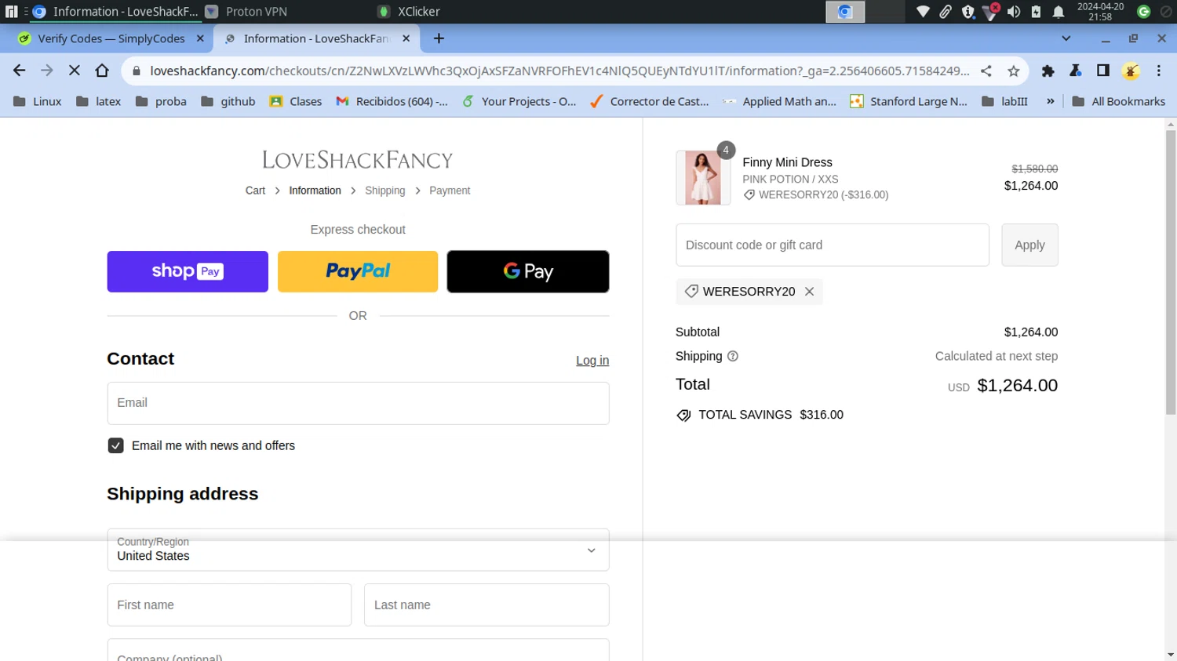Click the Shipping help question icon
Screen dimensions: 1177x661
[733, 356]
